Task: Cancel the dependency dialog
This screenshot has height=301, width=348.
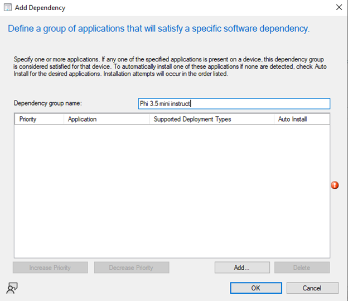Action: [x=312, y=288]
